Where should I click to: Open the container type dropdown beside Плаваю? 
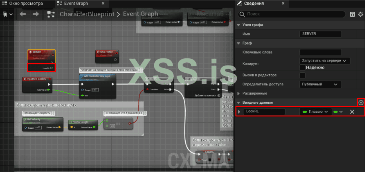338,112
